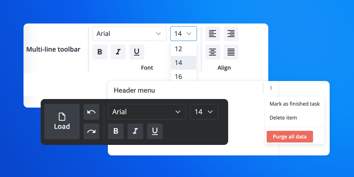This screenshot has width=354, height=177.
Task: Select size 16 from dropdown list
Action: pyautogui.click(x=184, y=76)
